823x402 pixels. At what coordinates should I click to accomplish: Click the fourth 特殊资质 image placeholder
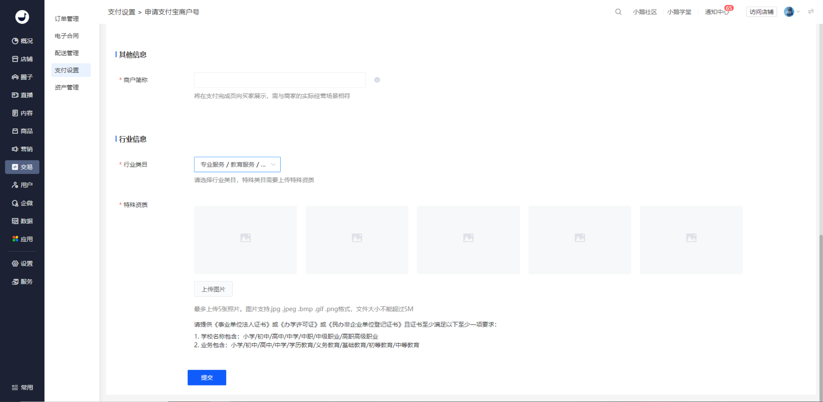(580, 240)
